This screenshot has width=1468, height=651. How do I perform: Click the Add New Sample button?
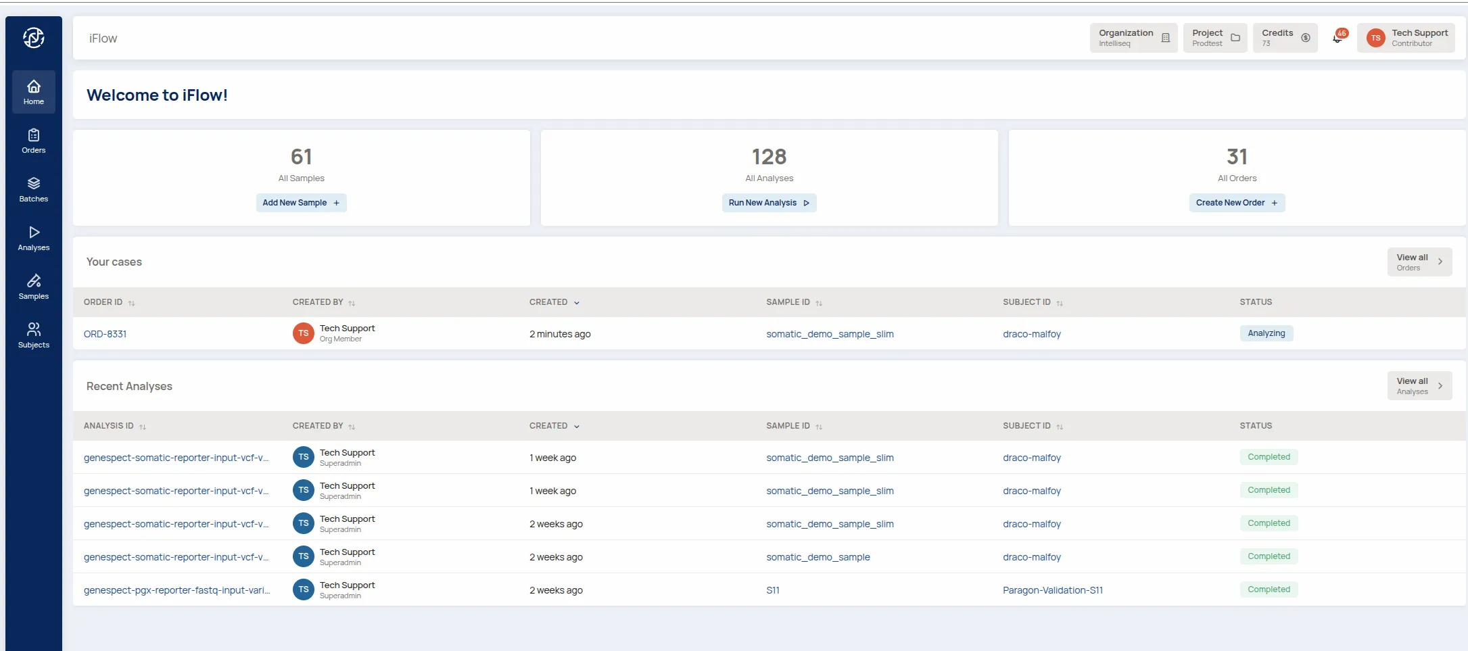301,203
